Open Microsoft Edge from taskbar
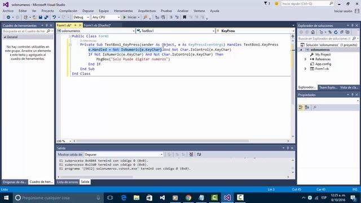Screen dimensions: 361x203 coord(124,198)
